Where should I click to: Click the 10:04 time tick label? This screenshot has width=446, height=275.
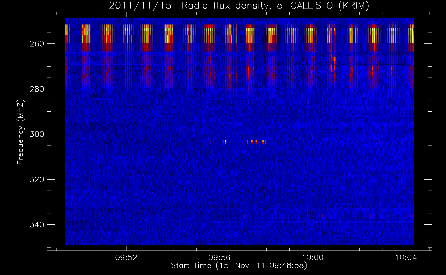click(406, 258)
